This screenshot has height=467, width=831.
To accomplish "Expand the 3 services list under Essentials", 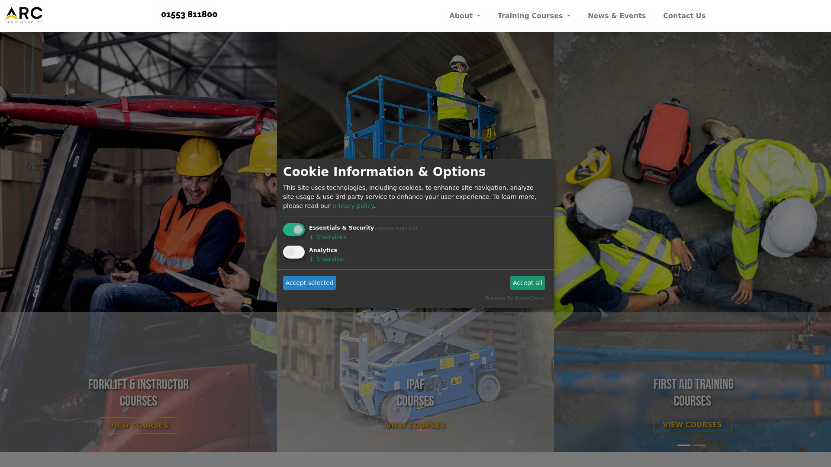I will pyautogui.click(x=328, y=237).
